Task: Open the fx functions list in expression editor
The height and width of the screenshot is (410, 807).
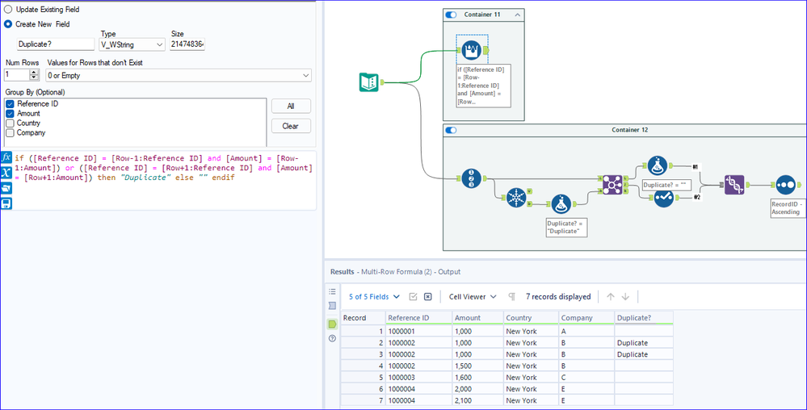Action: [6, 157]
